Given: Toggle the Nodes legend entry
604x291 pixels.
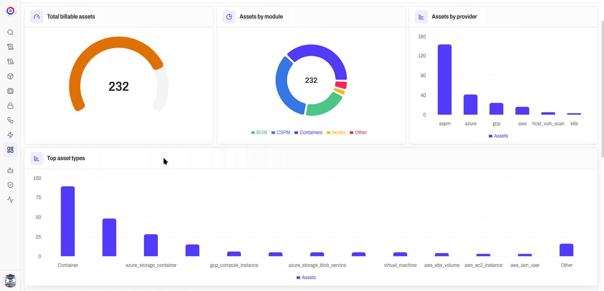Looking at the screenshot, I should (x=336, y=132).
